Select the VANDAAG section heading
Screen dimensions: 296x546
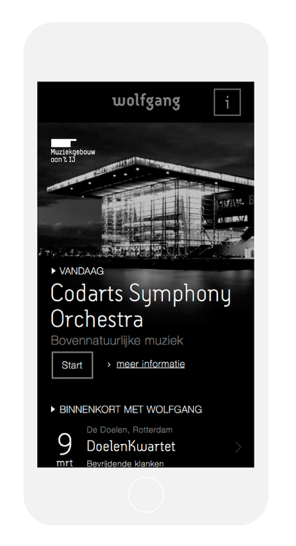point(81,271)
